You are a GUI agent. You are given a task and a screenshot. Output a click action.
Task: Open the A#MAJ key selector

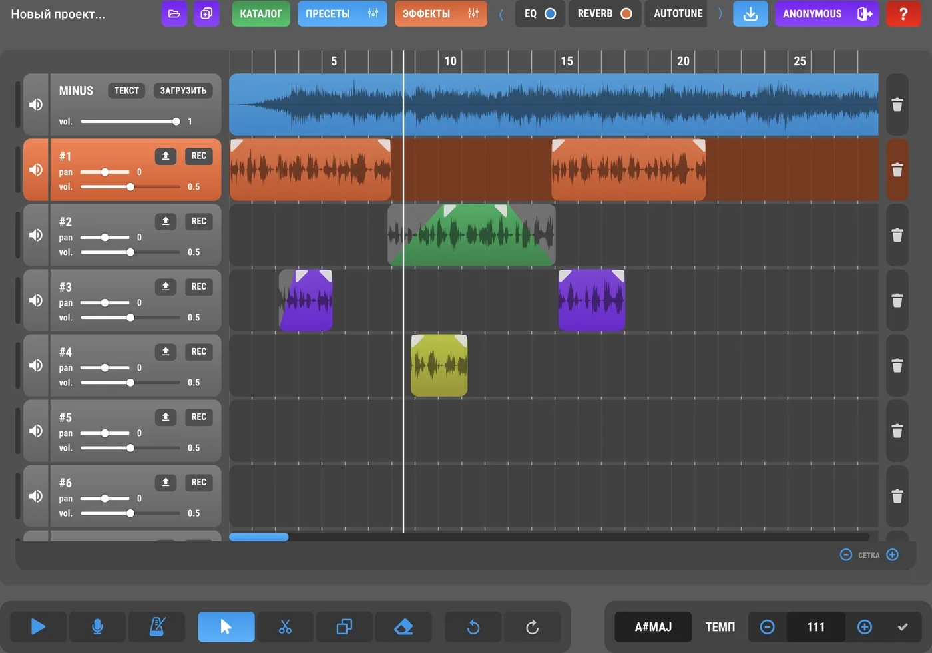tap(653, 627)
